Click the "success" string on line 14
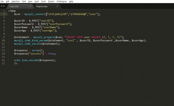The width and height of the screenshot is (174, 106). click(x=36, y=54)
